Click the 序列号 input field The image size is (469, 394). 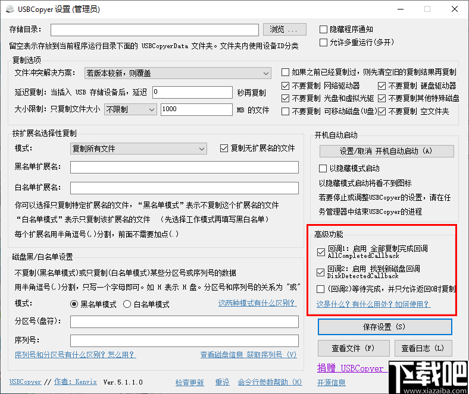185,341
